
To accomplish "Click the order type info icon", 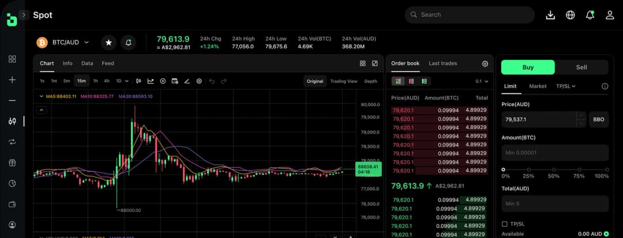I will coord(605,86).
